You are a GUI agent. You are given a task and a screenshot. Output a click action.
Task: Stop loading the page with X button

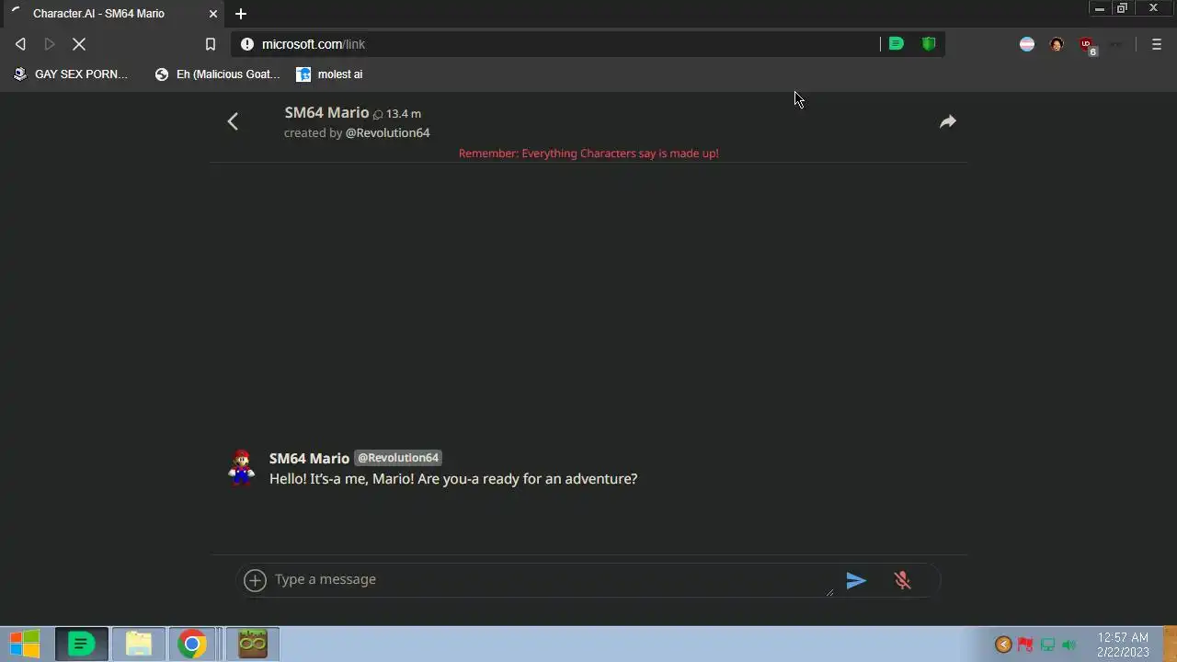(79, 44)
